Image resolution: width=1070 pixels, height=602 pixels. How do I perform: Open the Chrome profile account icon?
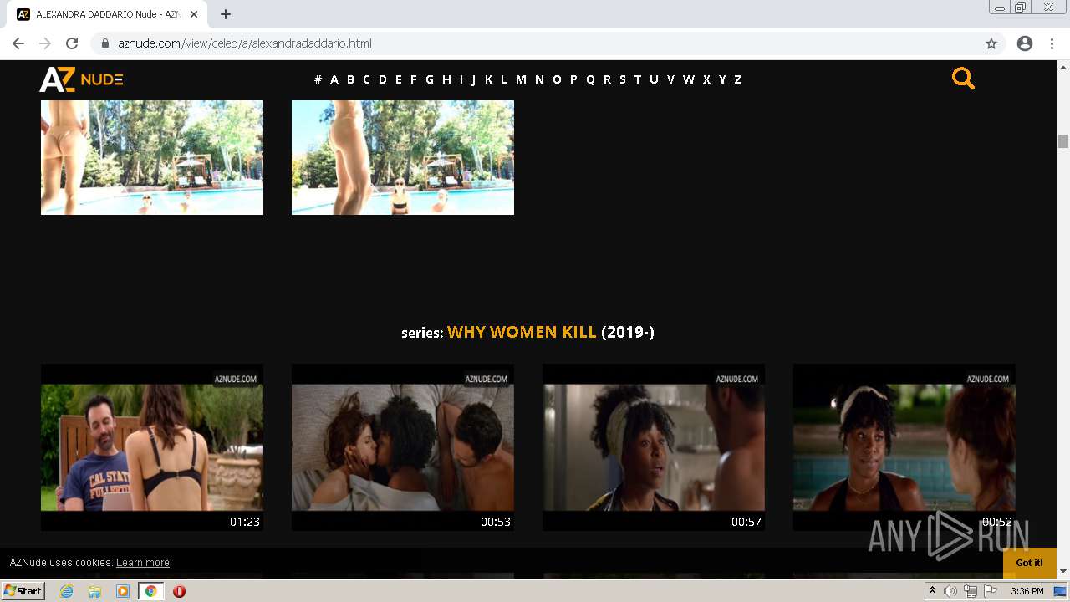(1025, 43)
